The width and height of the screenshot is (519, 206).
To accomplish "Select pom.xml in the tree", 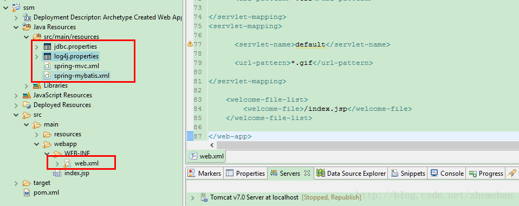I will [x=47, y=192].
